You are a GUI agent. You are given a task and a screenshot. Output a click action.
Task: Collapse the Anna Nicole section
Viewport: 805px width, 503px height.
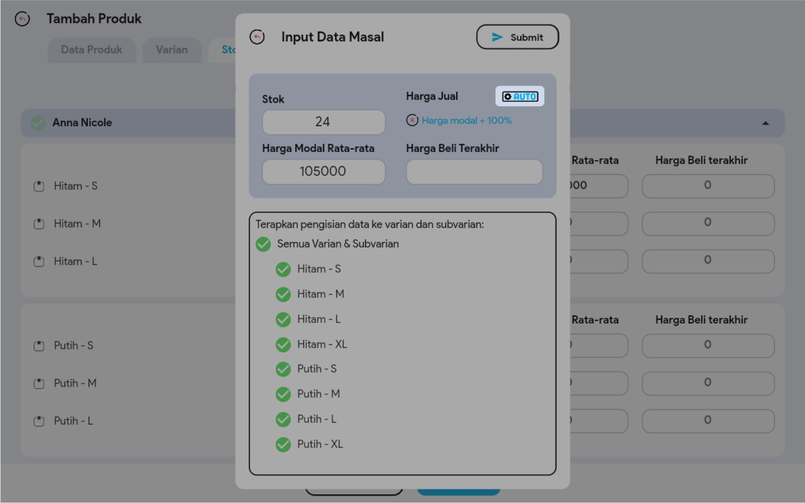(x=765, y=123)
